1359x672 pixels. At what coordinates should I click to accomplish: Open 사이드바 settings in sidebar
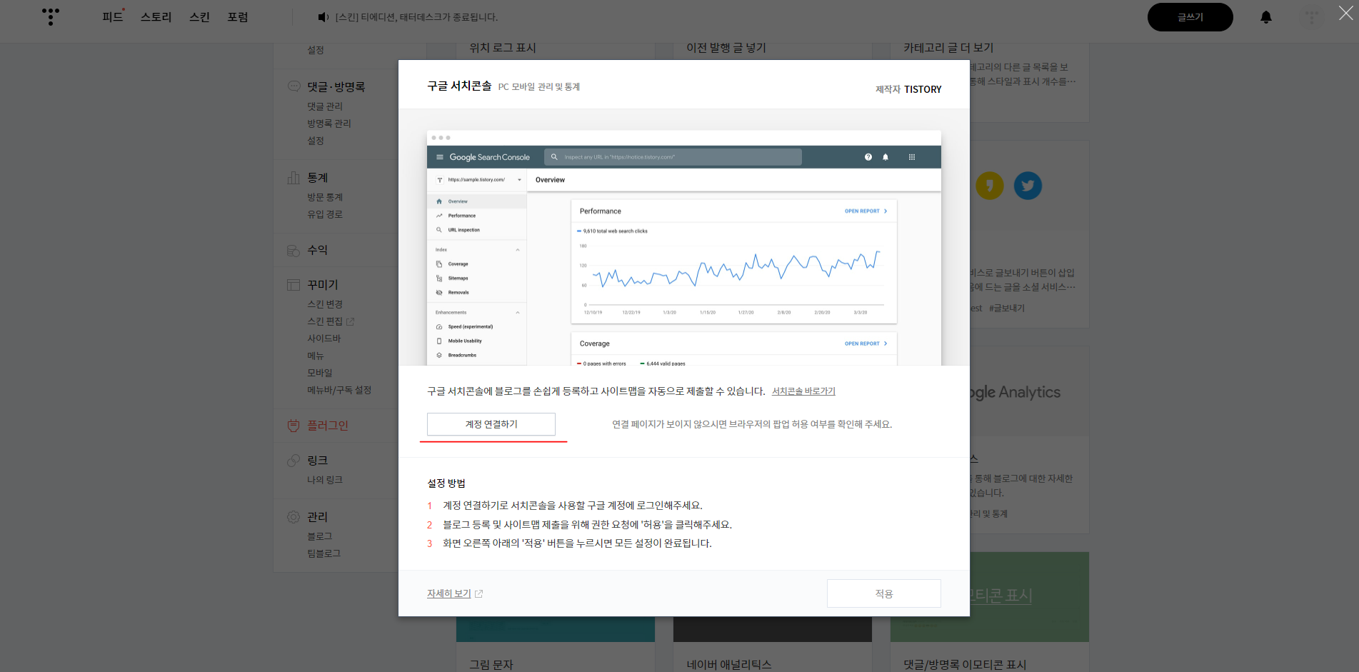point(324,338)
